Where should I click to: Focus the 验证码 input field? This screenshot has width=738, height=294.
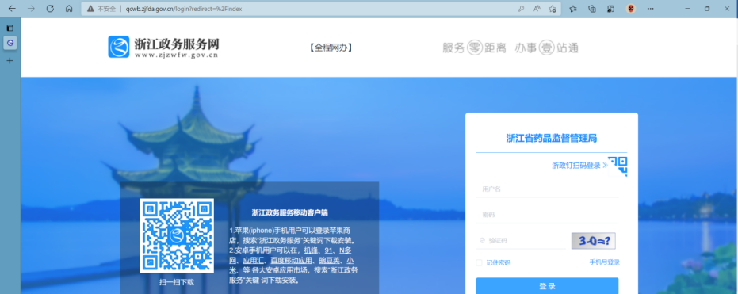[521, 240]
